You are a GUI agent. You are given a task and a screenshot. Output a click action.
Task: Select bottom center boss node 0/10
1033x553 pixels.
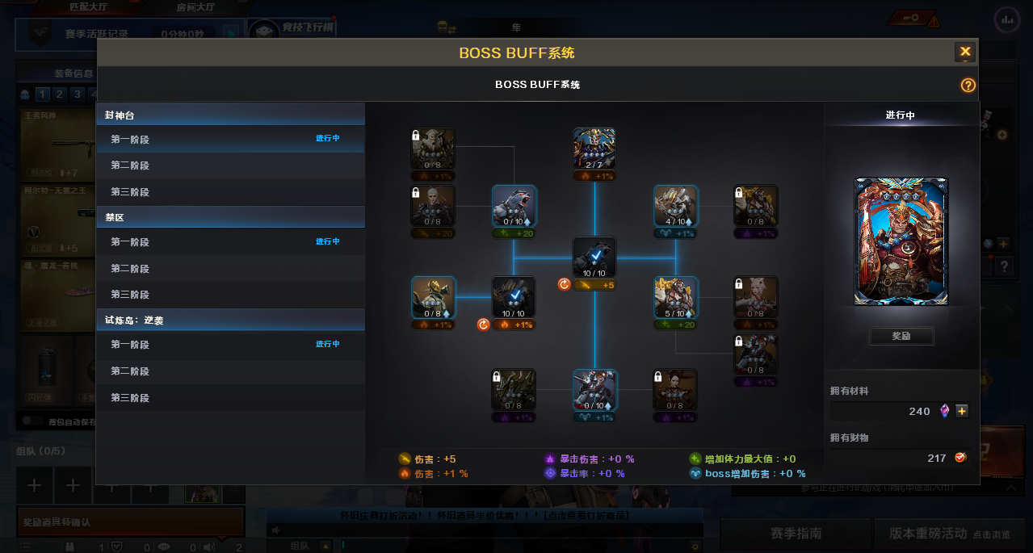click(594, 391)
